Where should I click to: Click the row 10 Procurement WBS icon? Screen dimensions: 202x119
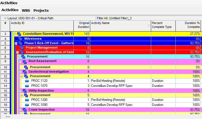(x=26, y=67)
